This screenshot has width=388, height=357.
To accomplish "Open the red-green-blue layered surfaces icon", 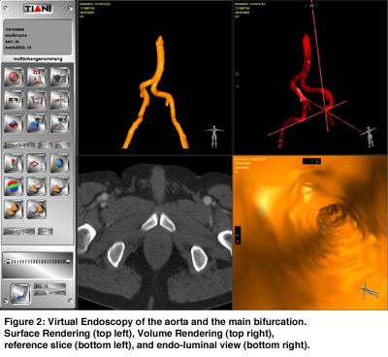I will 14,186.
